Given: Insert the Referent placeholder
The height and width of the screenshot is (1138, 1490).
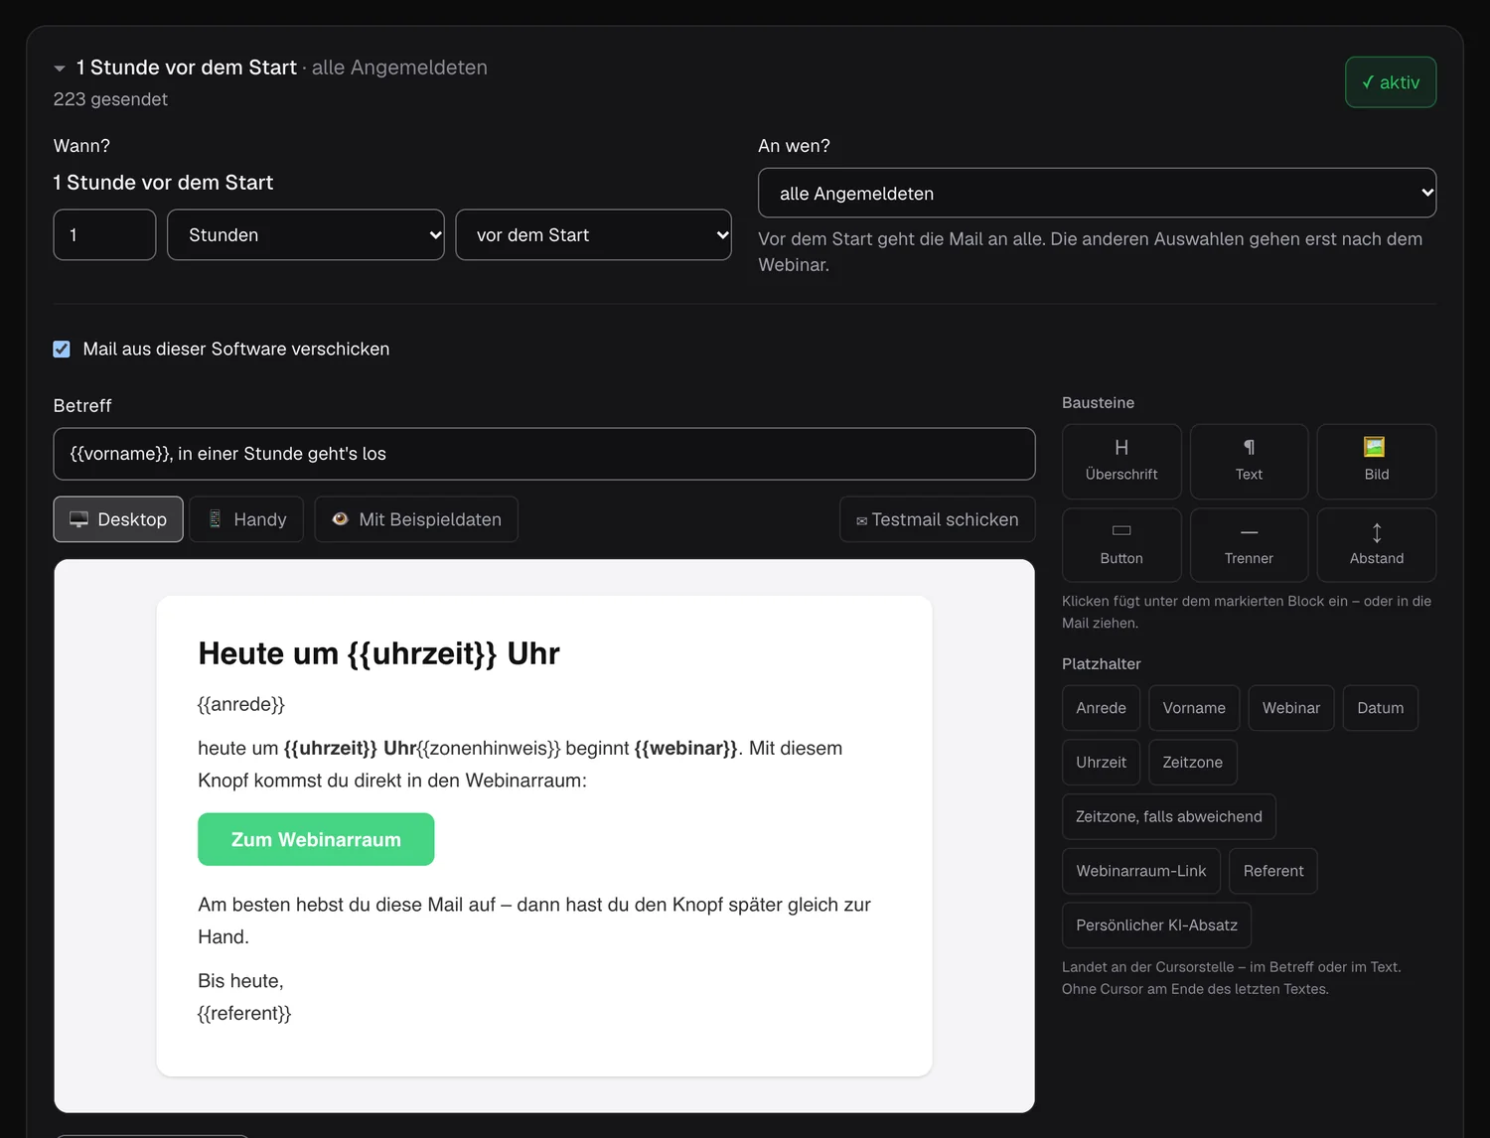Looking at the screenshot, I should click(x=1273, y=871).
